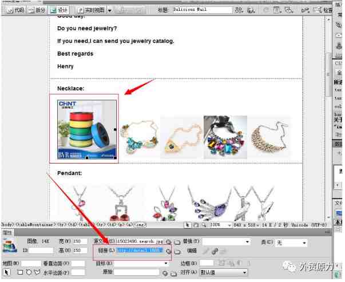Choose the Hand tool in status bar
The width and height of the screenshot is (345, 282).
click(196, 225)
